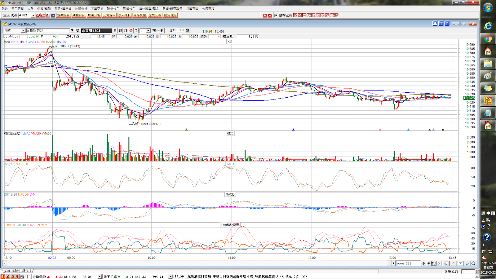Click the red pencil tool icon
The height and width of the screenshot is (279, 496).
point(295,15)
